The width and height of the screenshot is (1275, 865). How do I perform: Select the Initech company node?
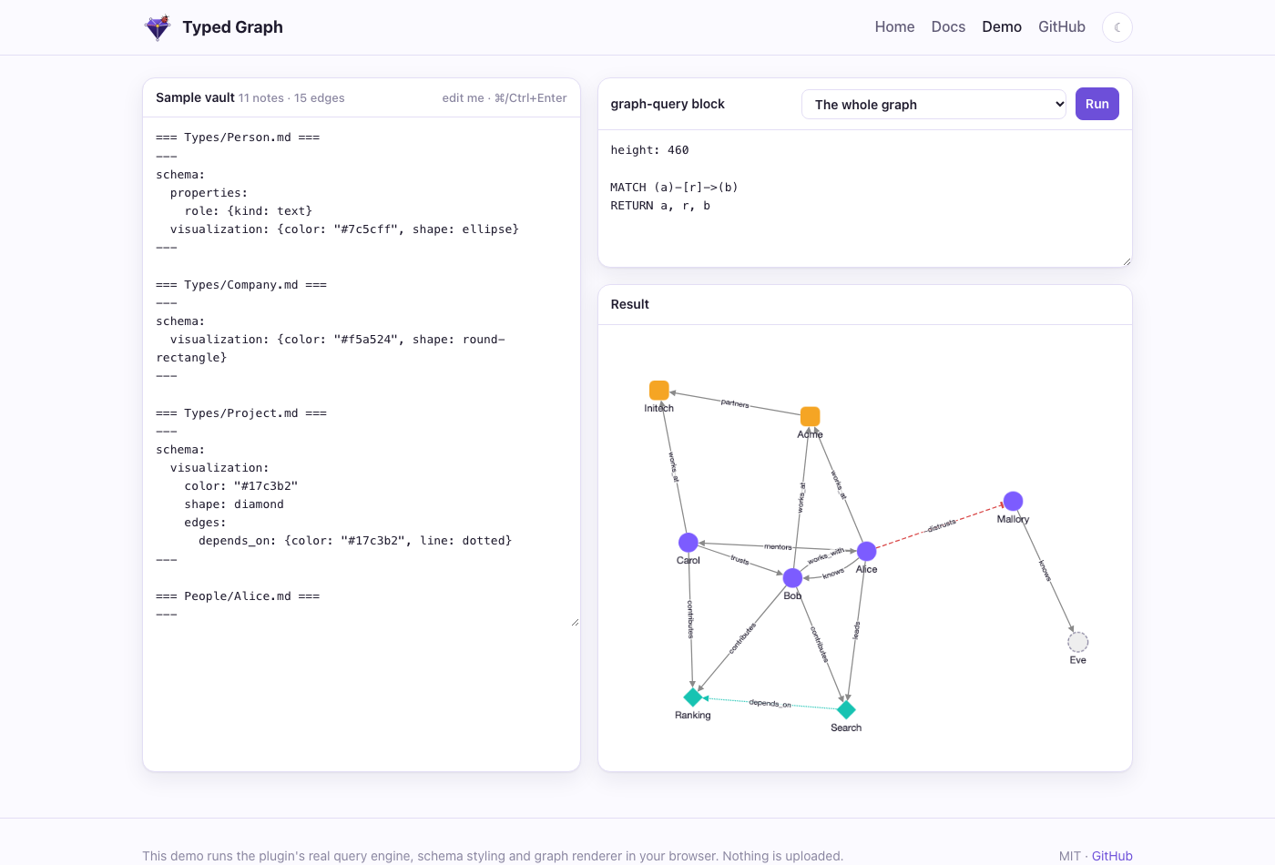click(x=659, y=391)
